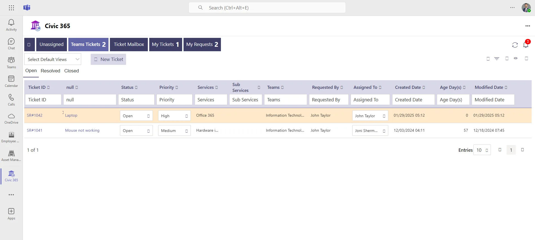This screenshot has width=535, height=240.
Task: Open Teams section in sidebar
Action: coord(11,63)
